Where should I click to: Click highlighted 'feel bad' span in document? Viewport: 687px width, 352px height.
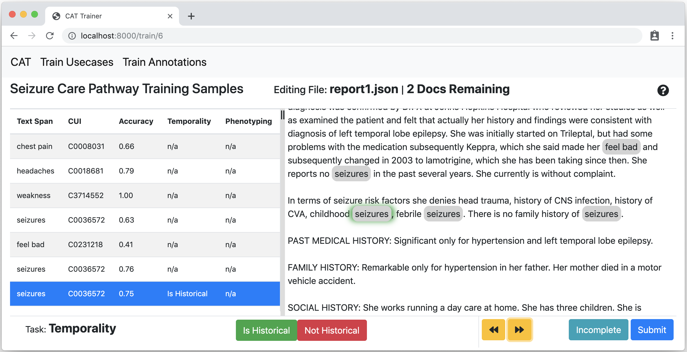[621, 147]
